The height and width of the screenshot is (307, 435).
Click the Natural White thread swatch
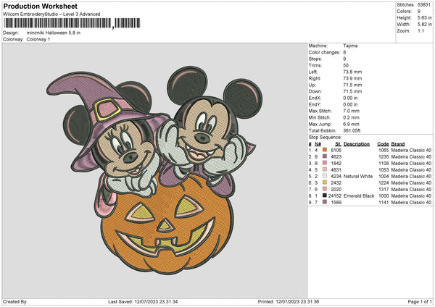325,176
